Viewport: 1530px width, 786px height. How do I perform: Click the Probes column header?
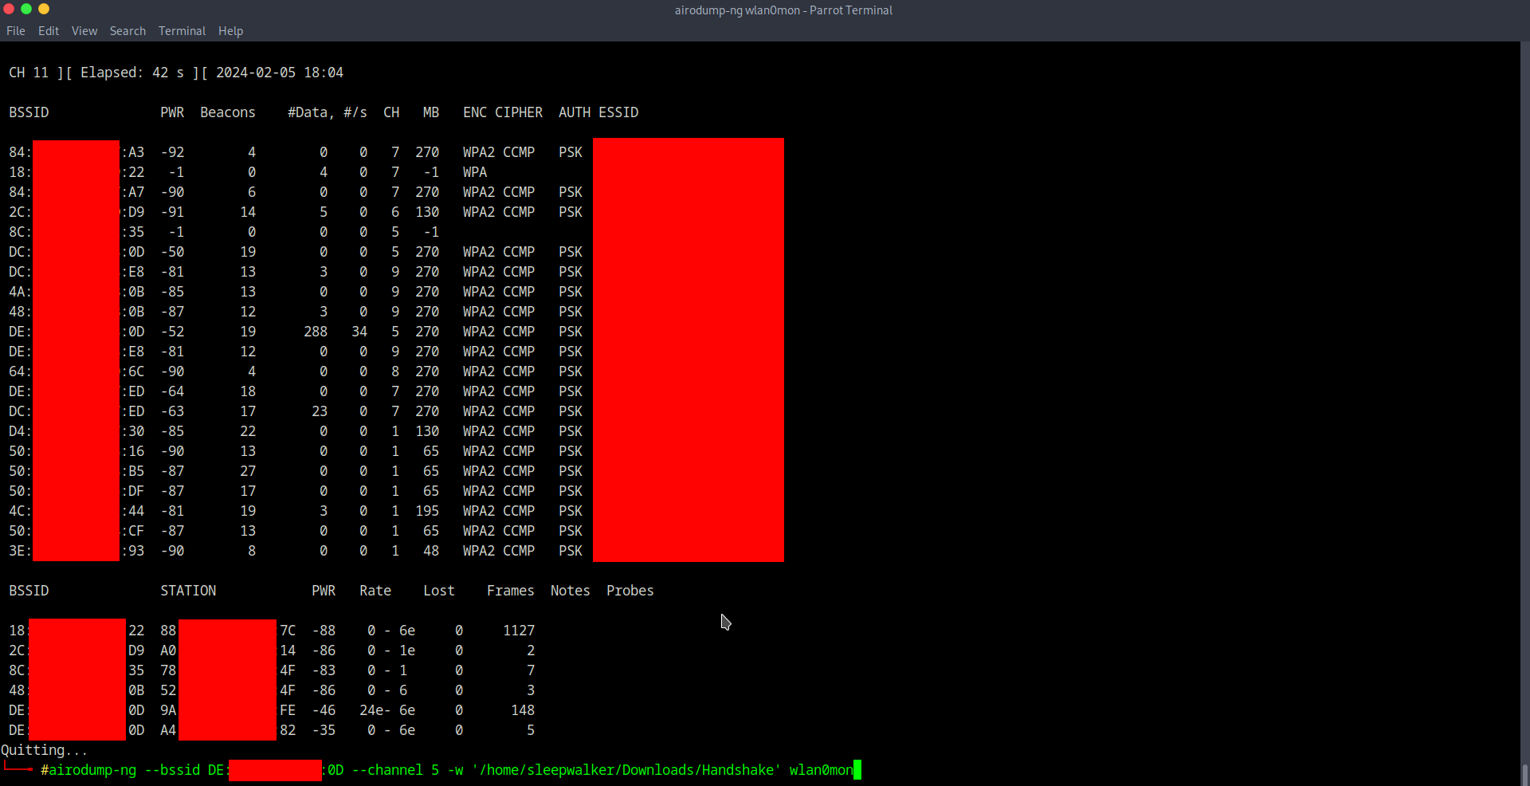pos(630,591)
